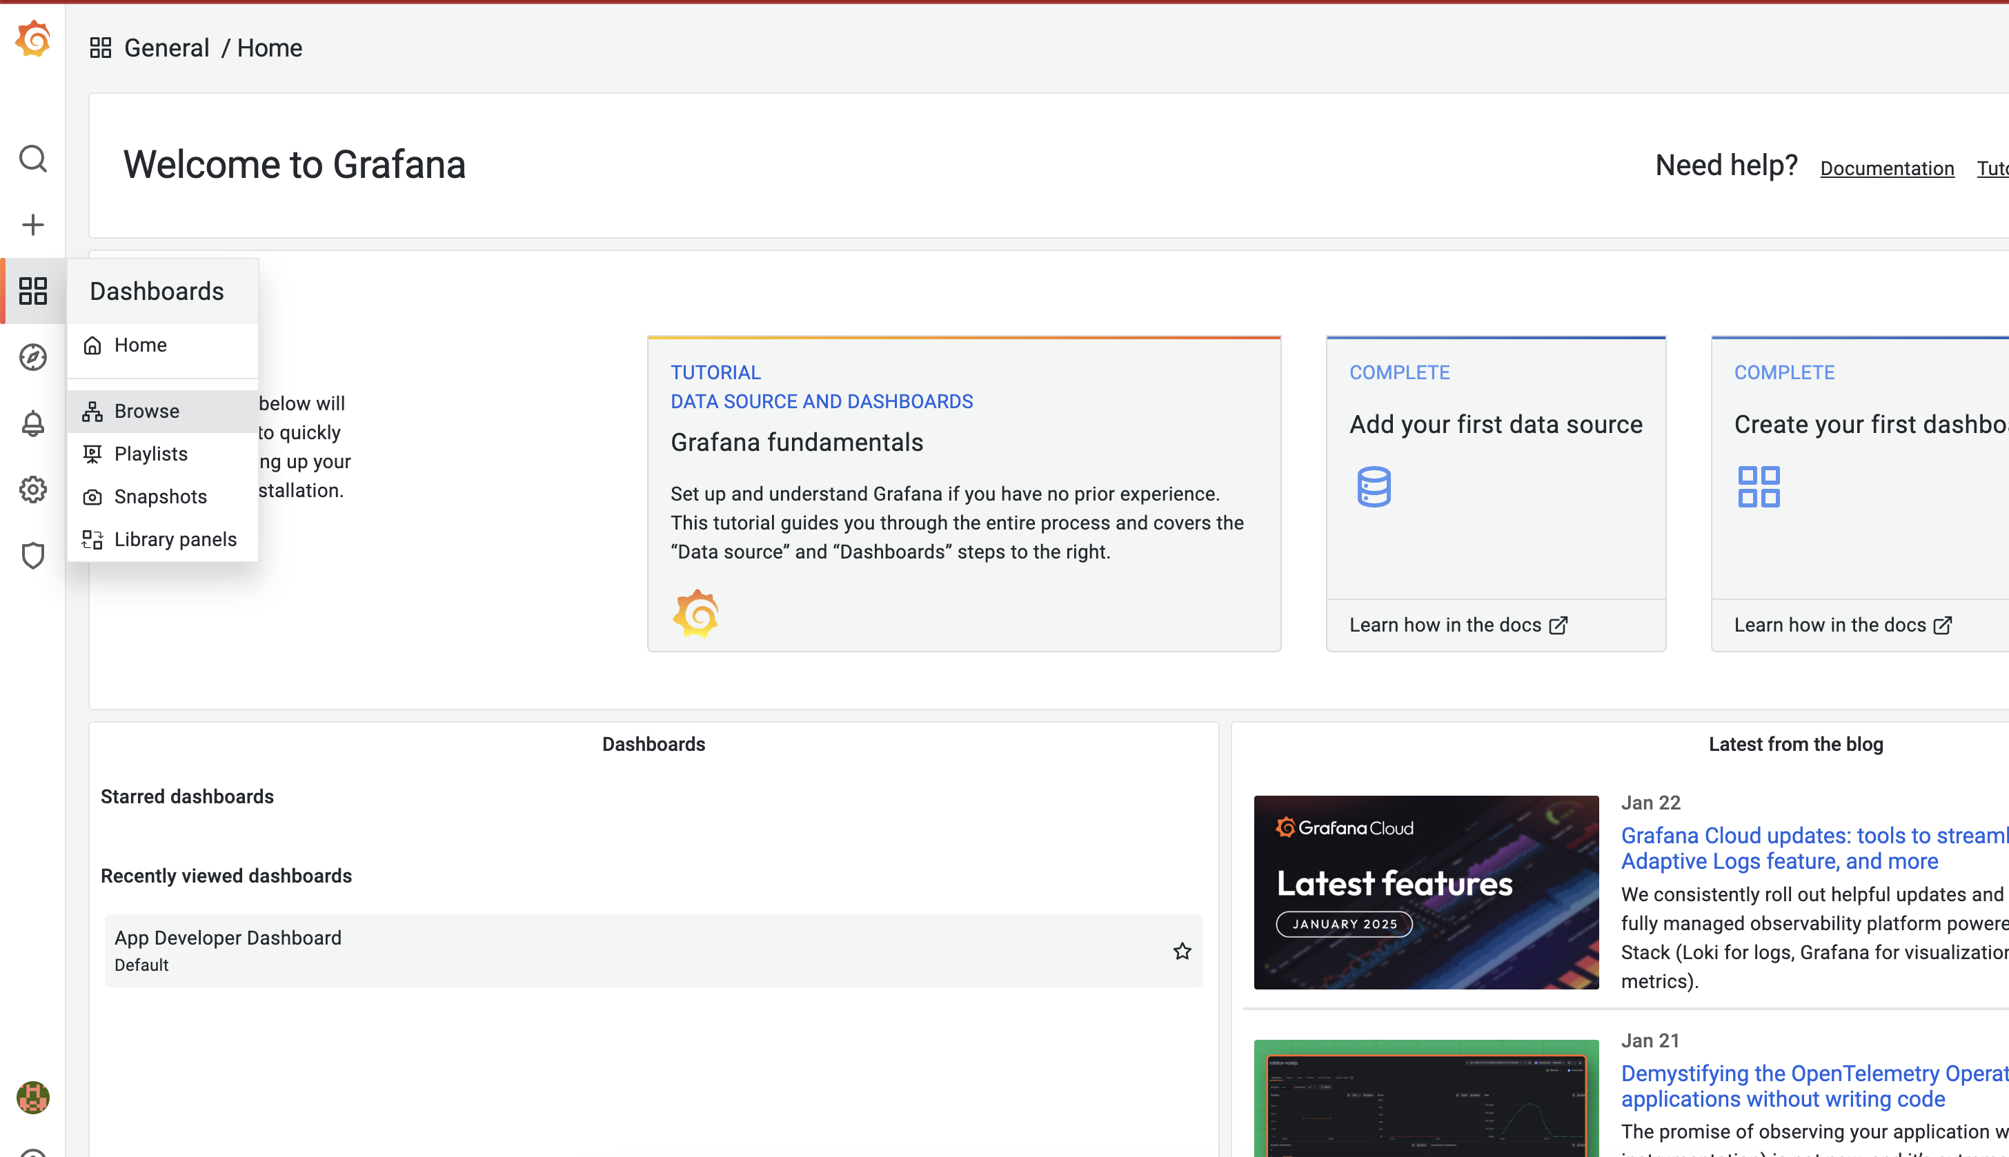Viewport: 2009px width, 1157px height.
Task: Click Learn how in the docs for dashboard
Action: (x=1843, y=625)
